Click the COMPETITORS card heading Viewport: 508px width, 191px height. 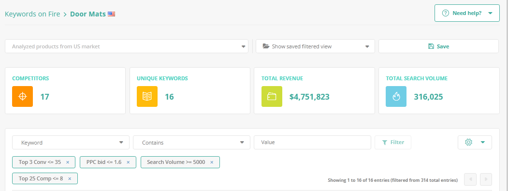pos(30,78)
